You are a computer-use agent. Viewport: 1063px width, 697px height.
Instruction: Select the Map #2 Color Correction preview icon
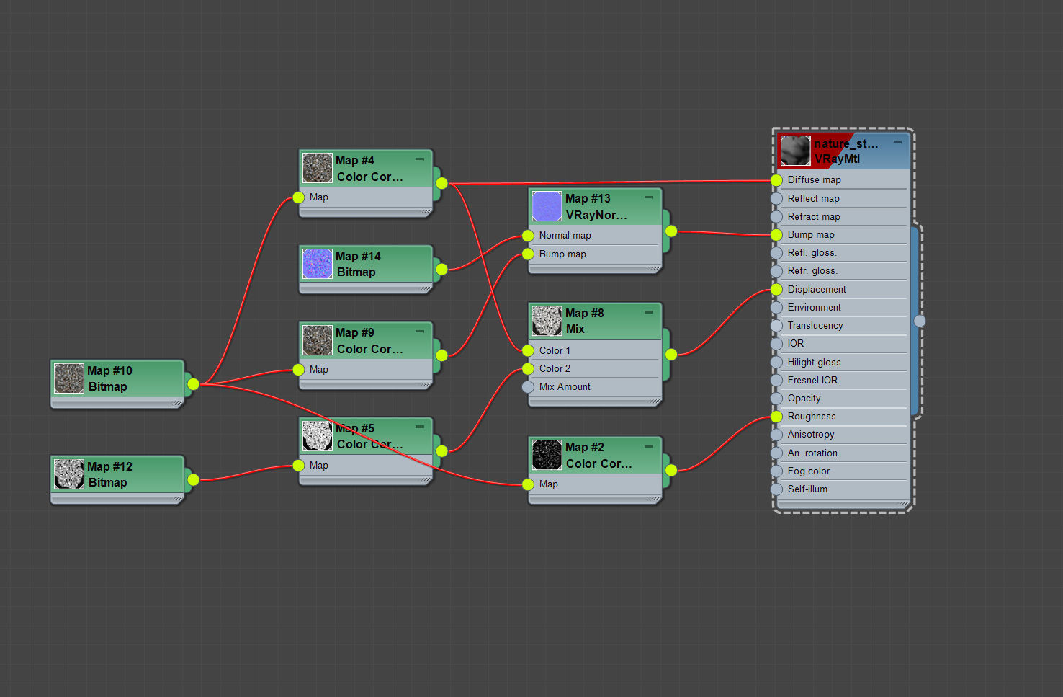[x=547, y=455]
